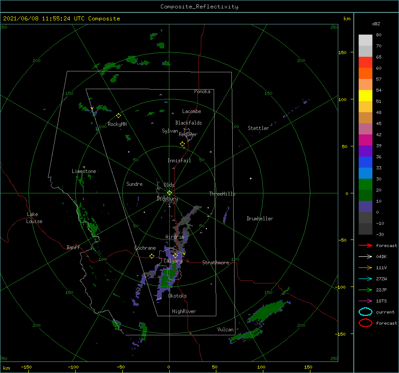Image resolution: width=399 pixels, height=373 pixels.
Task: Click the Ponoka city label
Action: pyautogui.click(x=202, y=91)
